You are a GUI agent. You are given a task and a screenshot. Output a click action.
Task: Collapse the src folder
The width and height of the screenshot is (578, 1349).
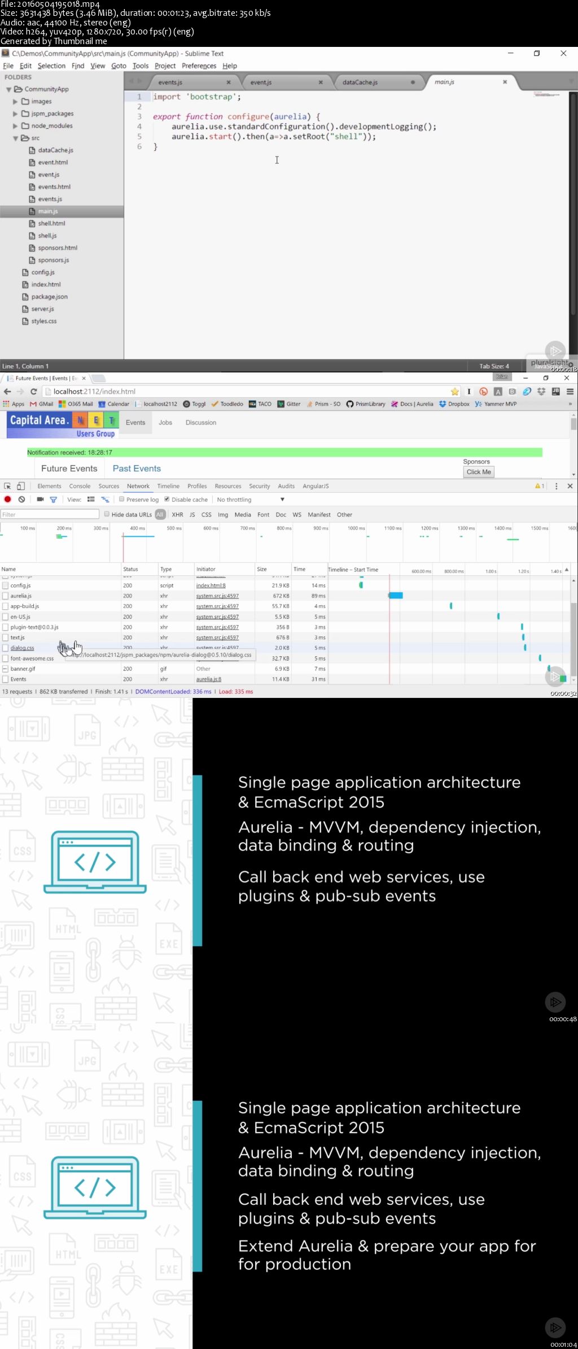point(16,138)
